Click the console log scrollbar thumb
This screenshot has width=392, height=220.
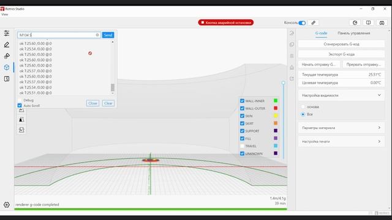pyautogui.click(x=113, y=87)
